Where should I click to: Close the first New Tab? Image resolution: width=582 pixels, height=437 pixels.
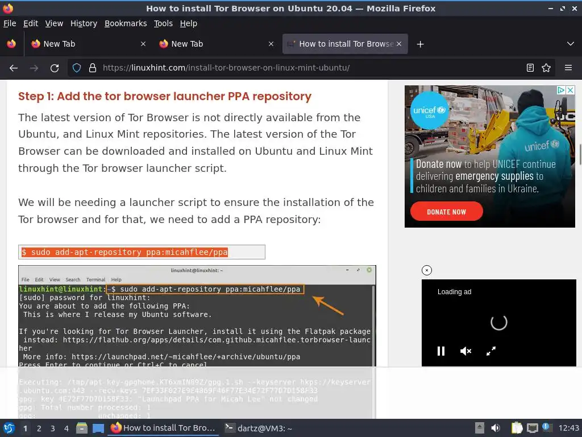point(143,44)
